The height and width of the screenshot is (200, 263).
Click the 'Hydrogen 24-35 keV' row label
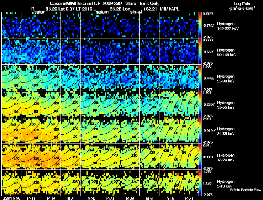pyautogui.click(x=226, y=131)
